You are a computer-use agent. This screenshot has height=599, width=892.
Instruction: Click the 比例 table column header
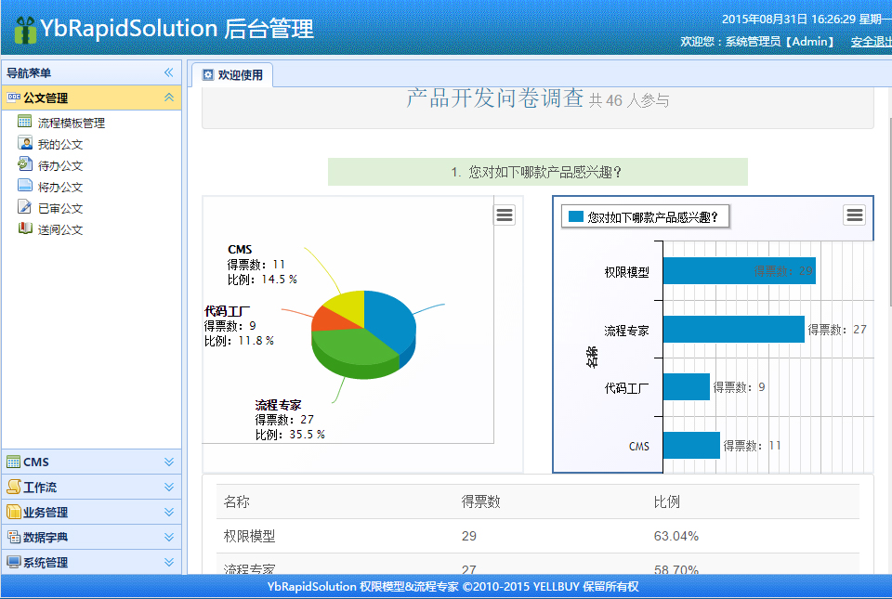(x=667, y=501)
